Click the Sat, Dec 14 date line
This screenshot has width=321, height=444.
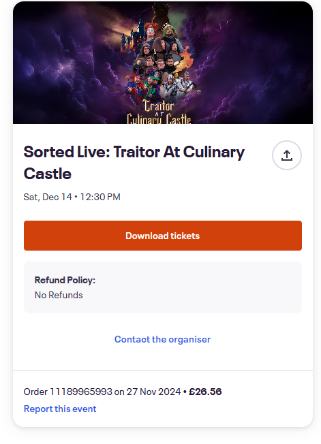pyautogui.click(x=72, y=197)
